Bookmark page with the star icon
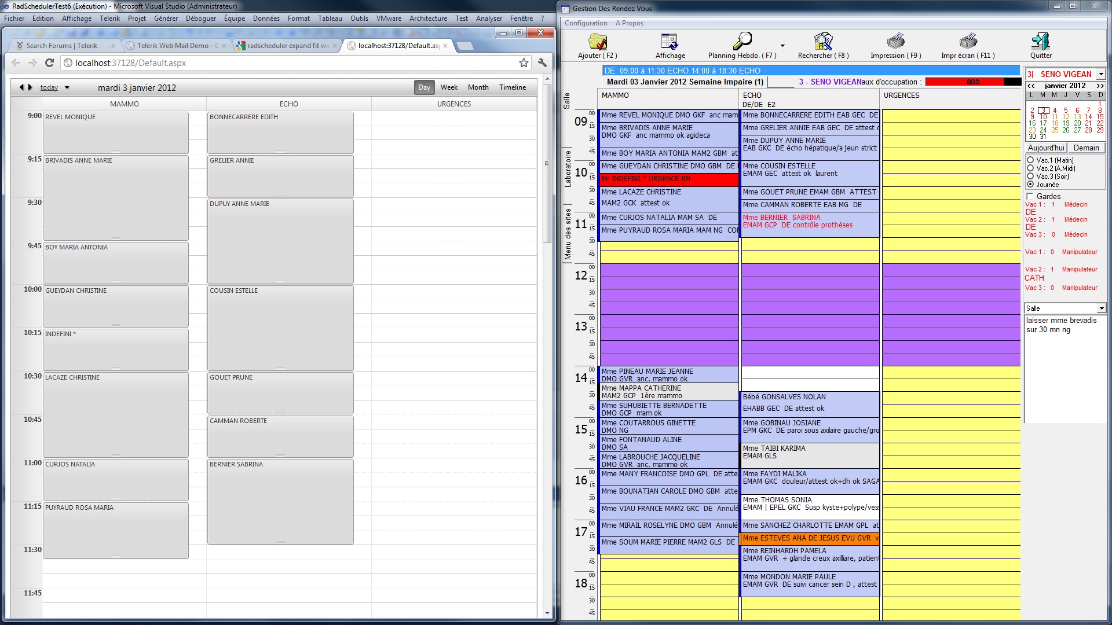This screenshot has height=625, width=1112. click(x=524, y=62)
